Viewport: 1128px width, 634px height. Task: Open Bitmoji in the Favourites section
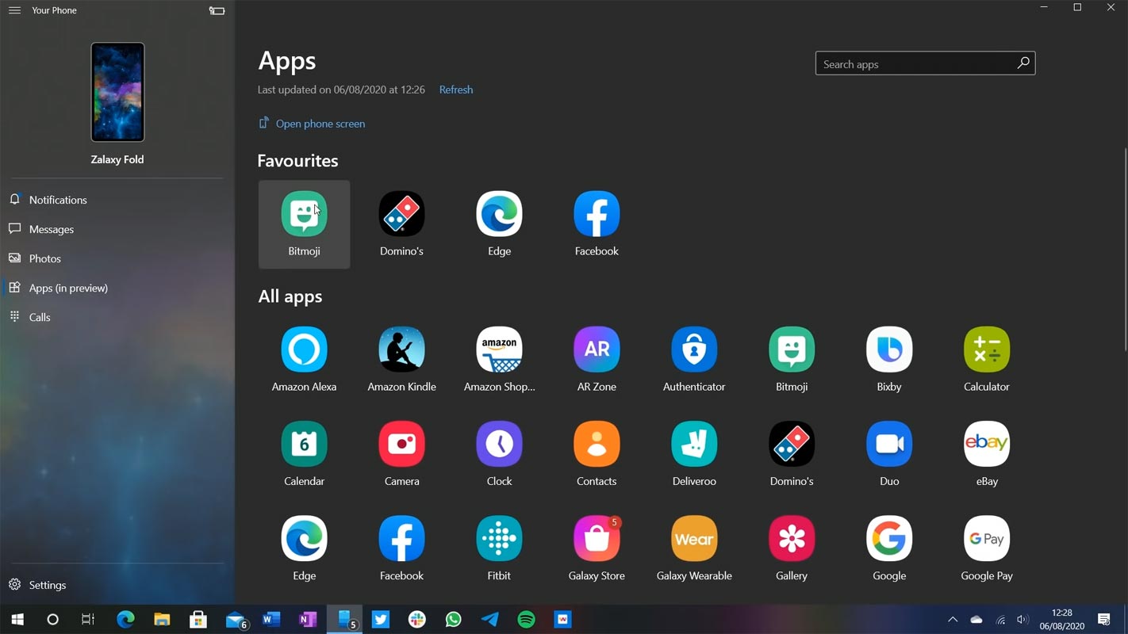click(x=304, y=224)
